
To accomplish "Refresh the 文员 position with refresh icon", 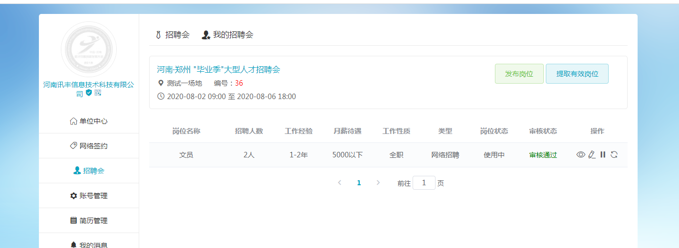I will click(614, 155).
